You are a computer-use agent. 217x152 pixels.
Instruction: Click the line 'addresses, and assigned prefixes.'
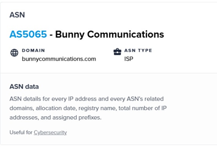coord(56,118)
